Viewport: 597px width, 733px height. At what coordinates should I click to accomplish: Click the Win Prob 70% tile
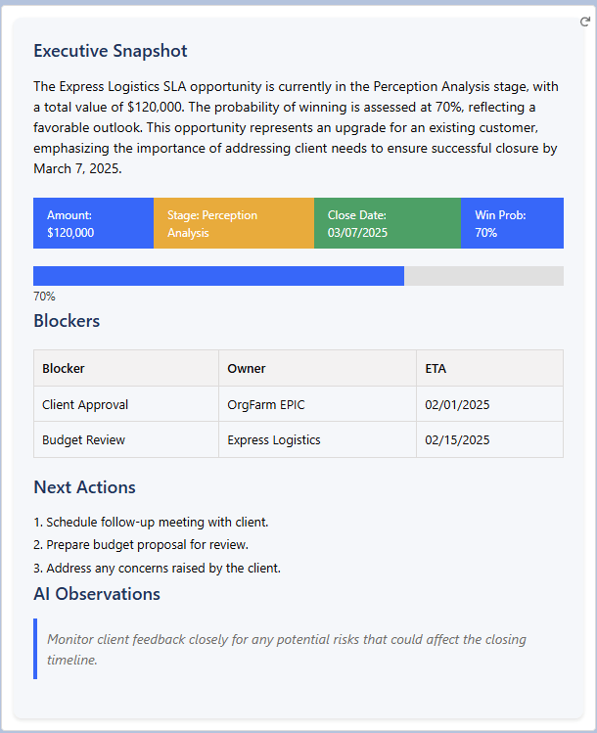click(511, 223)
